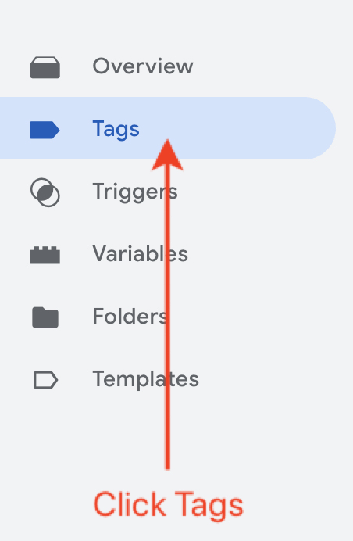The image size is (353, 541).
Task: Click the word "Click" in red annotation
Action: [130, 505]
